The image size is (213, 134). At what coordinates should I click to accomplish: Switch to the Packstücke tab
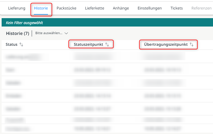66,8
